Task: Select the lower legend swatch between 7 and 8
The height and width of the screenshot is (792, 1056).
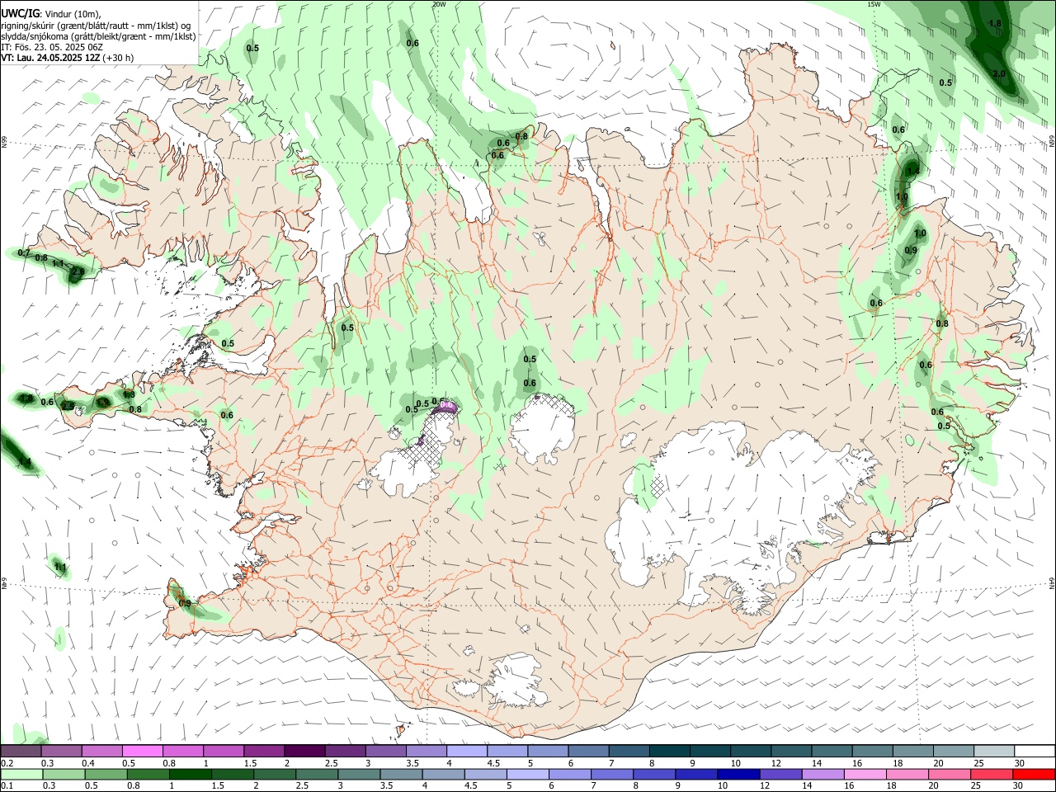Action: click(611, 774)
